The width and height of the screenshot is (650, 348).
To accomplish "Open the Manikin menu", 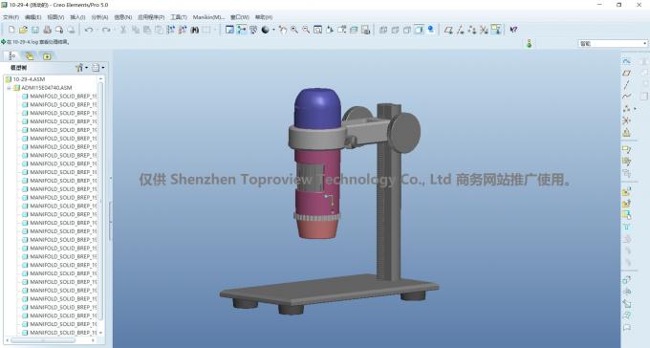I will tap(208, 17).
